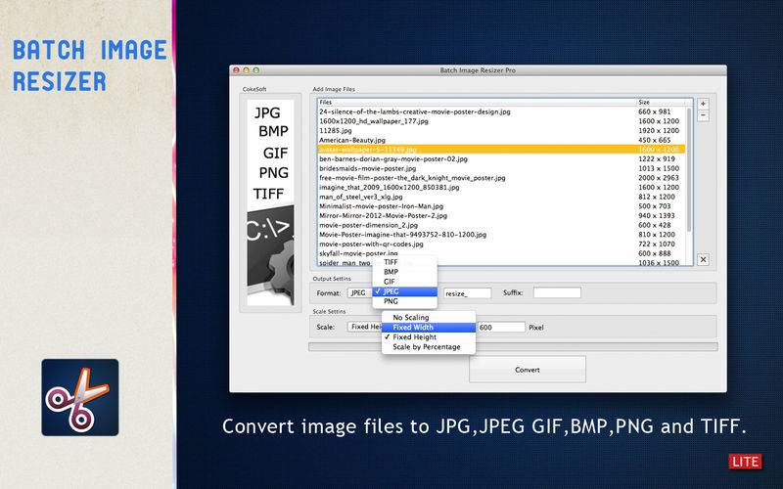This screenshot has width=783, height=489.
Task: Pick the checked Fixed Height option
Action: point(429,337)
